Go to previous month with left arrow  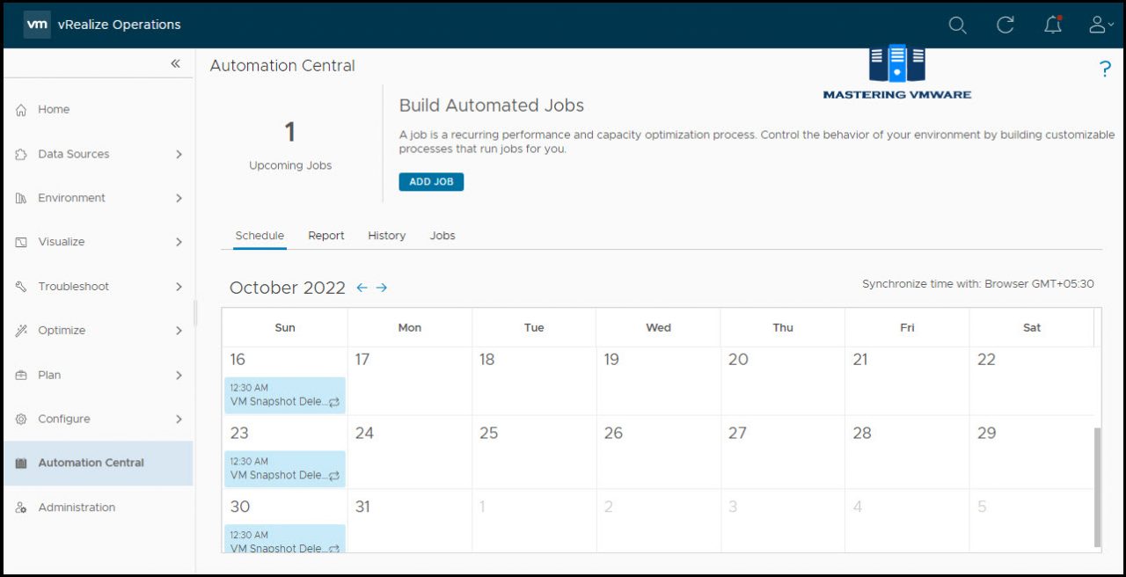click(362, 288)
